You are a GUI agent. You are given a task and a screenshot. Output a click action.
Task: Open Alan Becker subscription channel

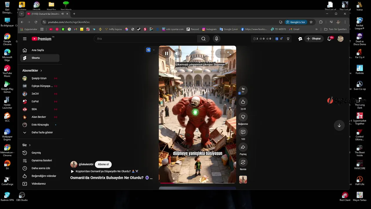coord(40,117)
